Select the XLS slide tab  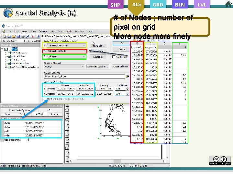point(137,4)
